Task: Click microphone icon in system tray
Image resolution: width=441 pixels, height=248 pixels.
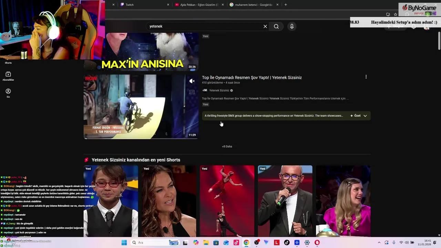Action: tap(394, 242)
